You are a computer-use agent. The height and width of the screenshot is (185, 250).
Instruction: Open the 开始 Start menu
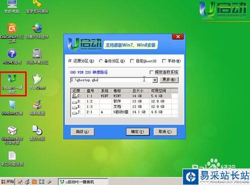(7, 181)
